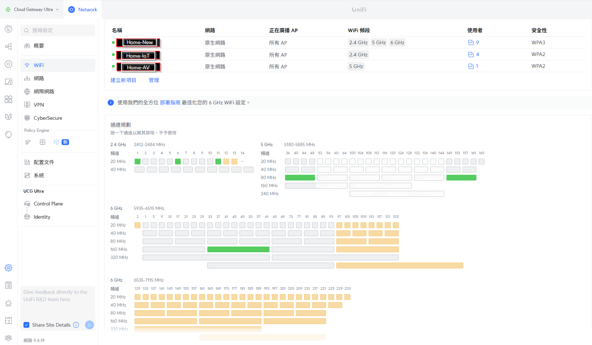Exclude 2.4 GHz channel 11 at 20 MHz

click(218, 162)
